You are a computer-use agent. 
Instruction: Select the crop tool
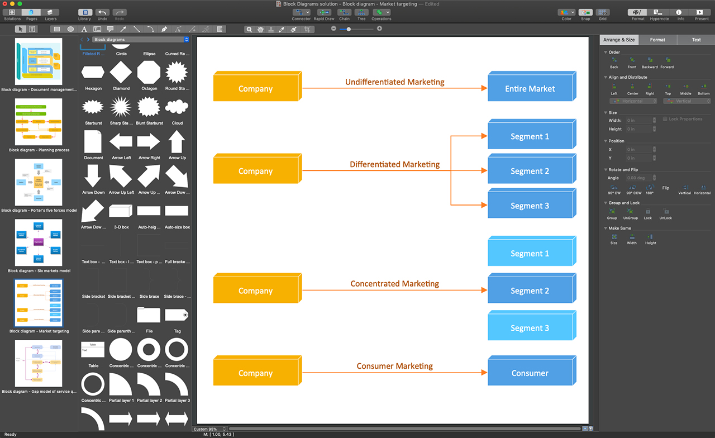click(306, 29)
